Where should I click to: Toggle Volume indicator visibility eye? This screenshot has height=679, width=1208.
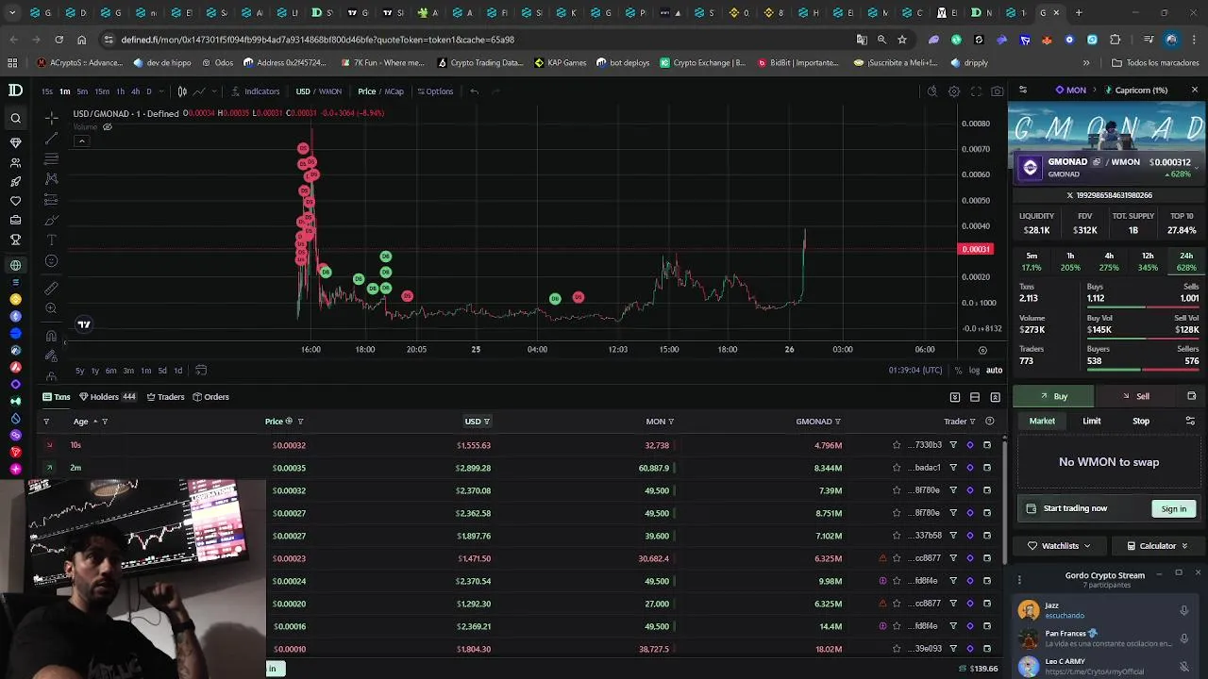tap(107, 126)
